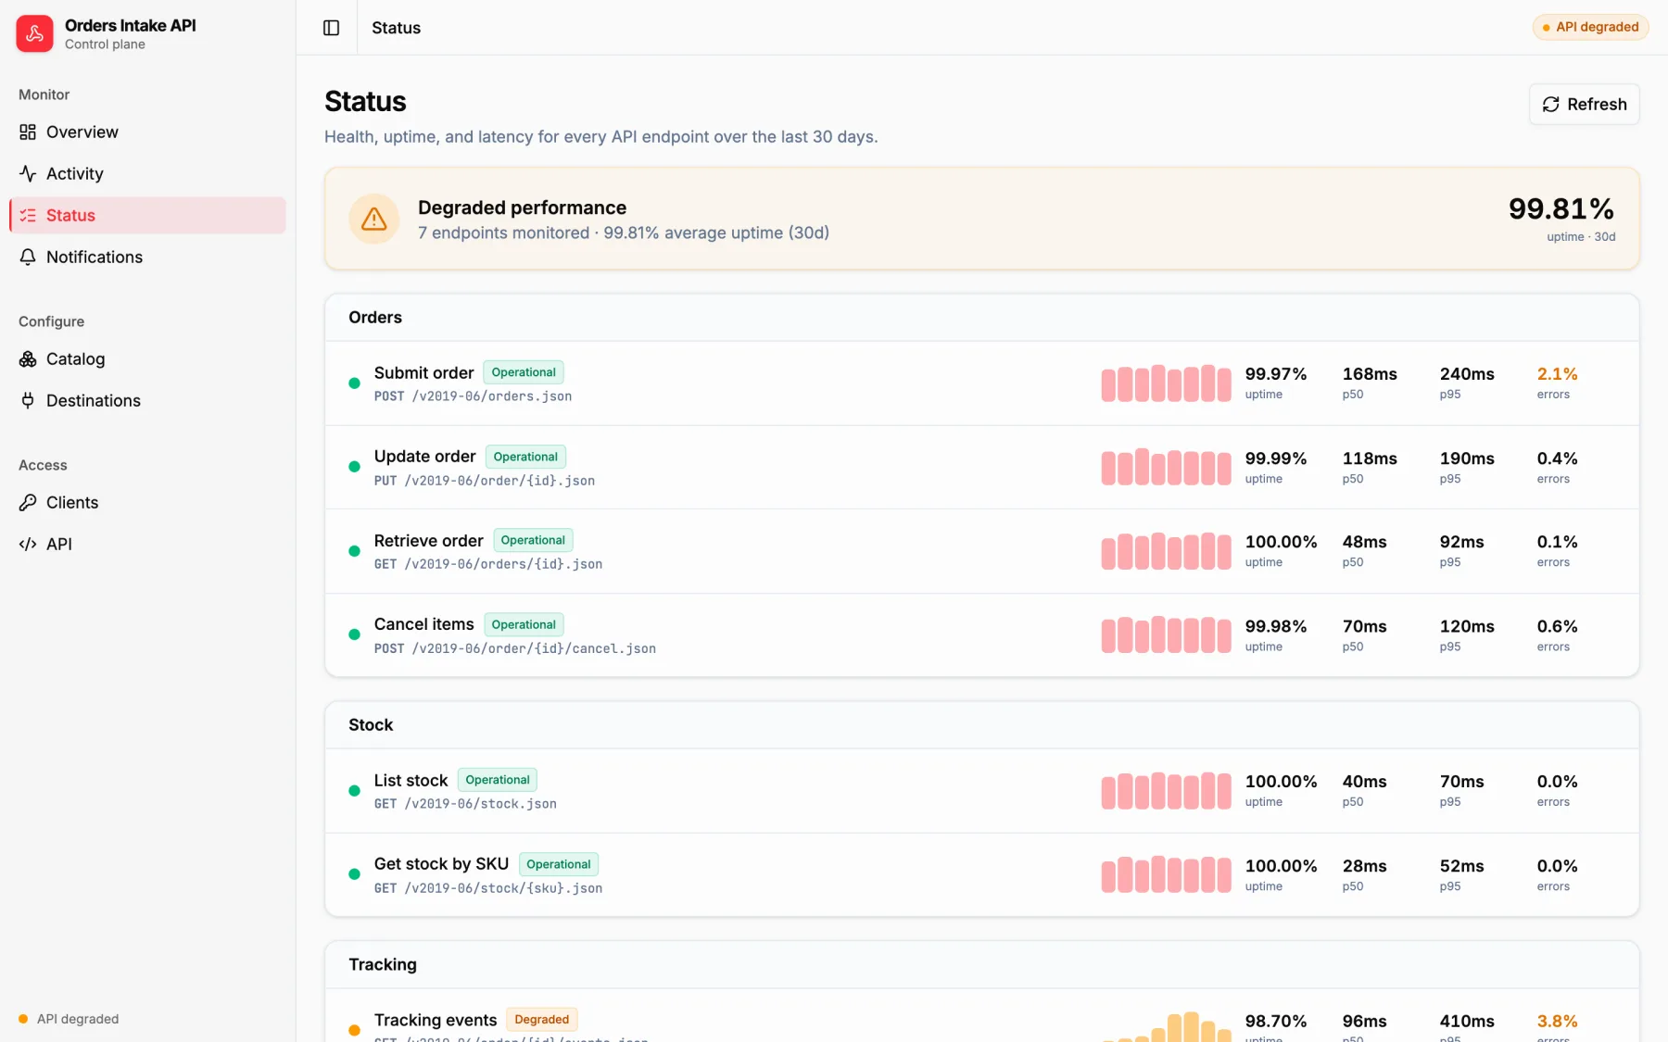Click the Operational badge for Update order
This screenshot has width=1668, height=1042.
(x=525, y=457)
